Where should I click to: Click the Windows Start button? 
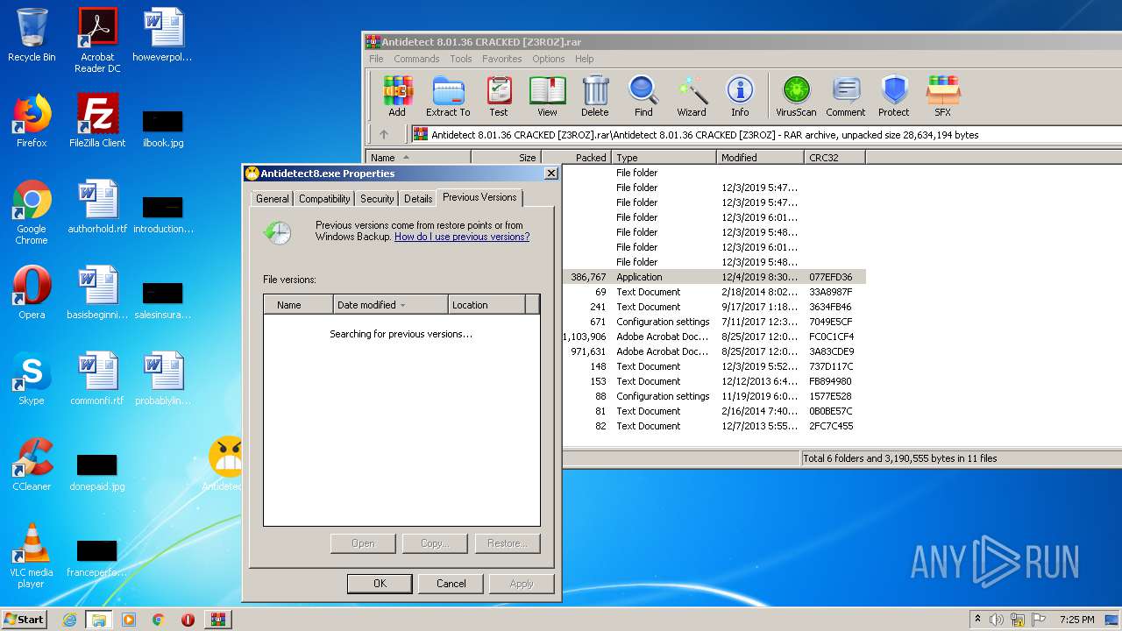[x=25, y=620]
